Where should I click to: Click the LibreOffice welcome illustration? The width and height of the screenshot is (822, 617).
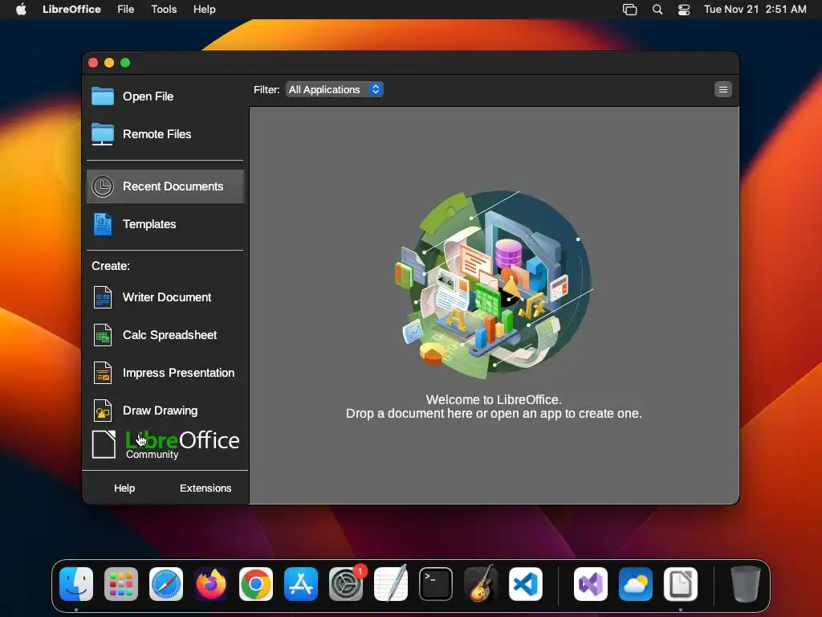[494, 285]
